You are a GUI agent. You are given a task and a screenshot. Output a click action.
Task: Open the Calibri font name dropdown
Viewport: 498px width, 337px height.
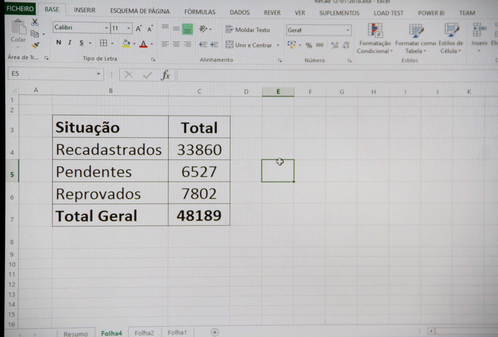(107, 28)
